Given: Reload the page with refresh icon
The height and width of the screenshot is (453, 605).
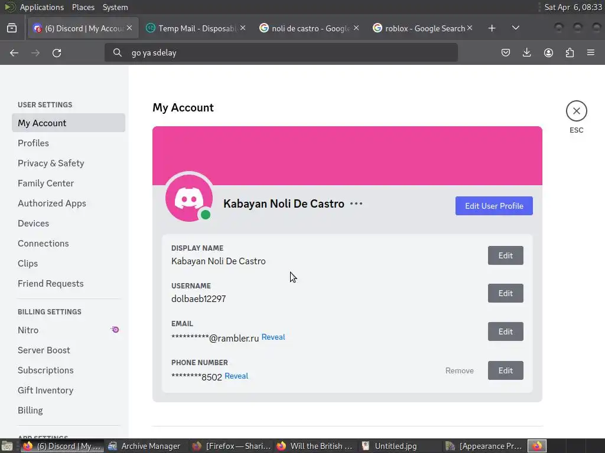Looking at the screenshot, I should [57, 52].
